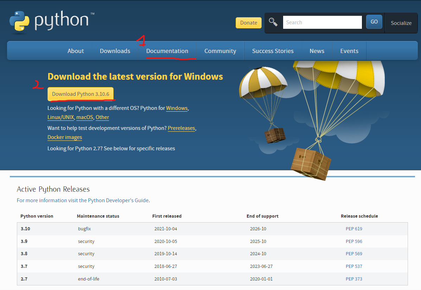The image size is (421, 290).
Task: Click the Release schedule column header
Action: pos(359,216)
